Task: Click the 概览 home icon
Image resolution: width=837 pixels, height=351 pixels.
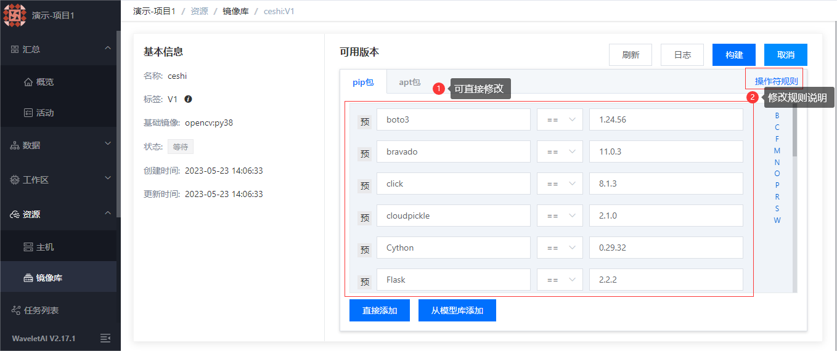Action: pos(28,82)
